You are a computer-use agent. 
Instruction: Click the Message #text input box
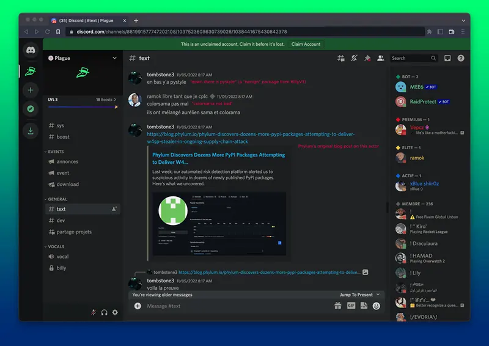pyautogui.click(x=237, y=306)
